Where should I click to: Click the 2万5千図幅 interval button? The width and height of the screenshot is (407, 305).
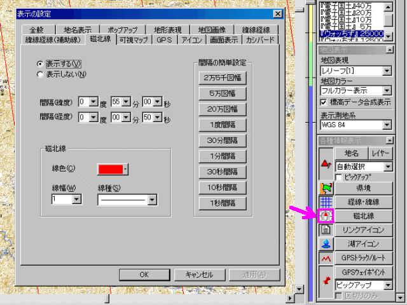coord(223,78)
